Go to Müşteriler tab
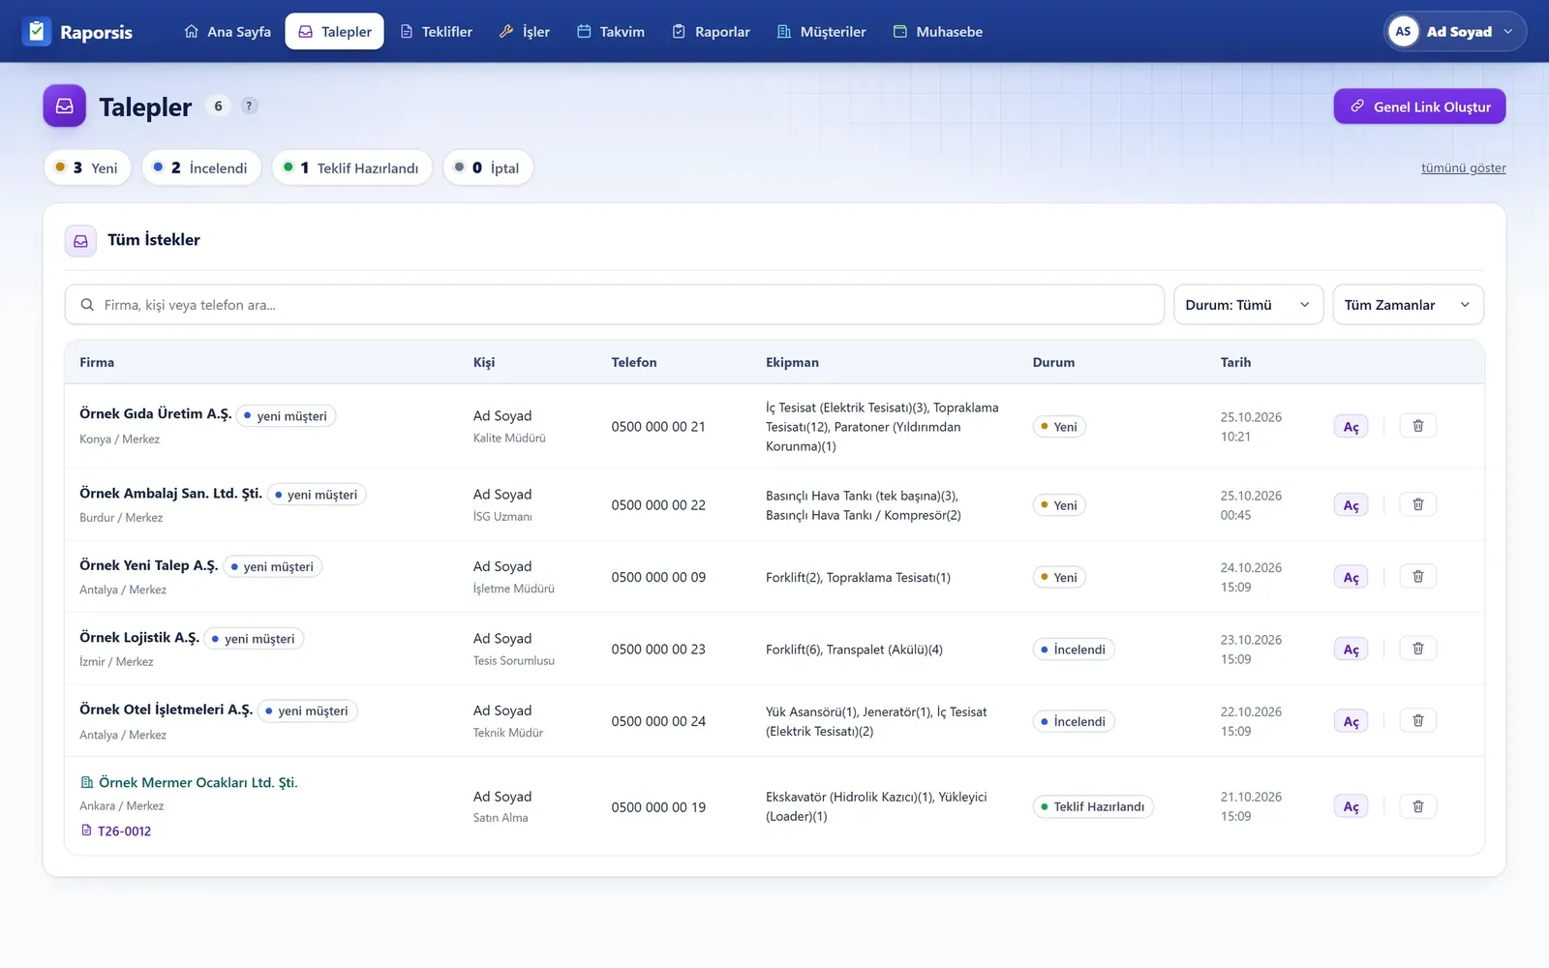This screenshot has height=968, width=1549. click(x=822, y=32)
